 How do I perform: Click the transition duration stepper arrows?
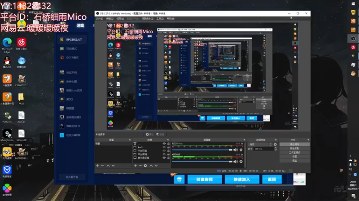pyautogui.click(x=276, y=149)
